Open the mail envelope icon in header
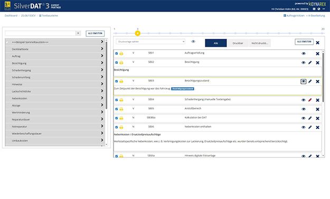Image resolution: width=330 pixels, height=199 pixels. coord(314,9)
